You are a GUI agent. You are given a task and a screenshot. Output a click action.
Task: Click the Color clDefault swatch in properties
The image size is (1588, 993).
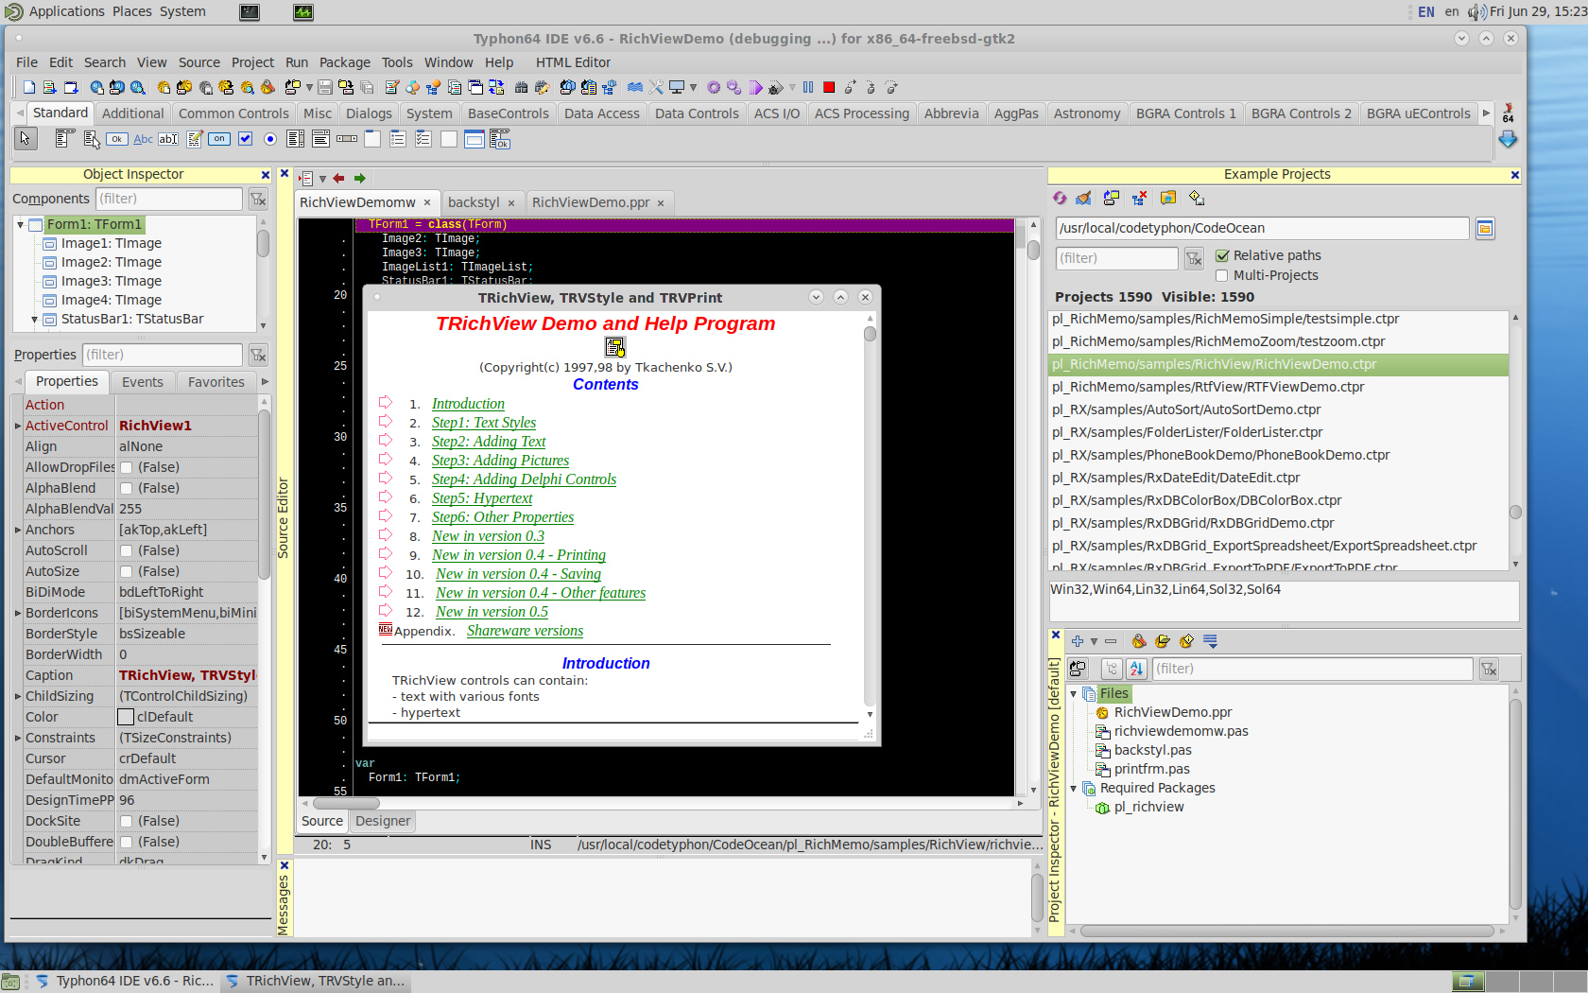tap(126, 717)
